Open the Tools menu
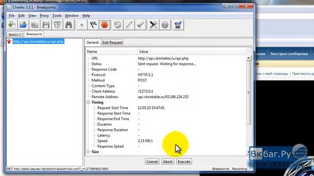This screenshot has height=176, width=314. 57,16
